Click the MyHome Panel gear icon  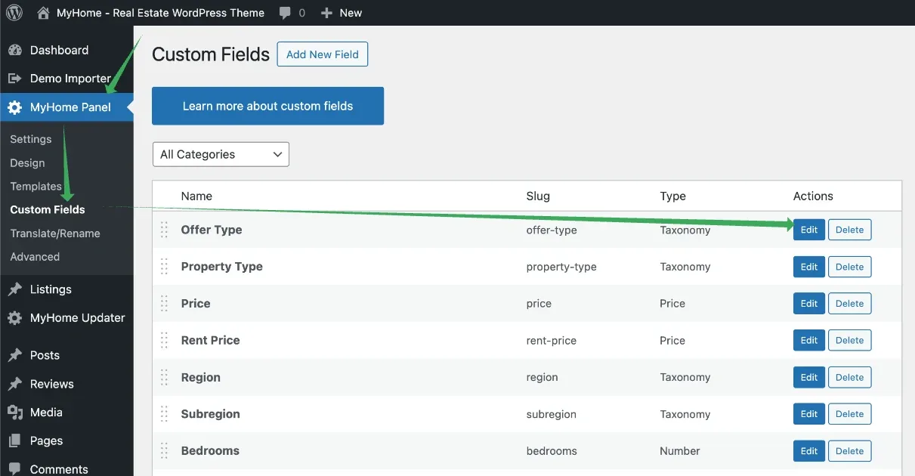[14, 107]
